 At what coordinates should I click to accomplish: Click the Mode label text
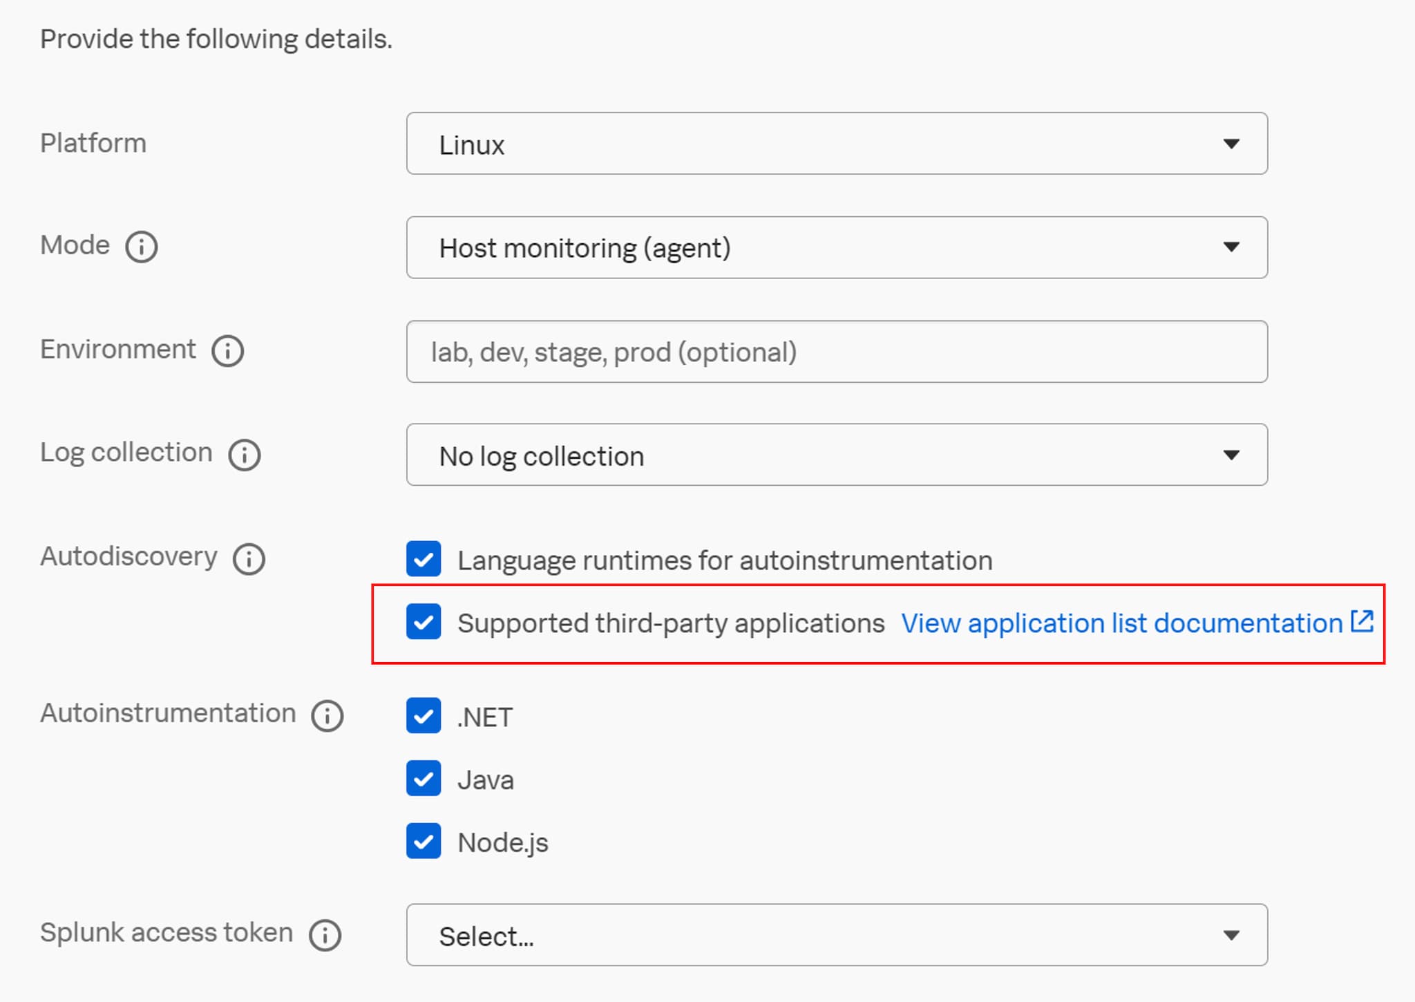(x=75, y=245)
